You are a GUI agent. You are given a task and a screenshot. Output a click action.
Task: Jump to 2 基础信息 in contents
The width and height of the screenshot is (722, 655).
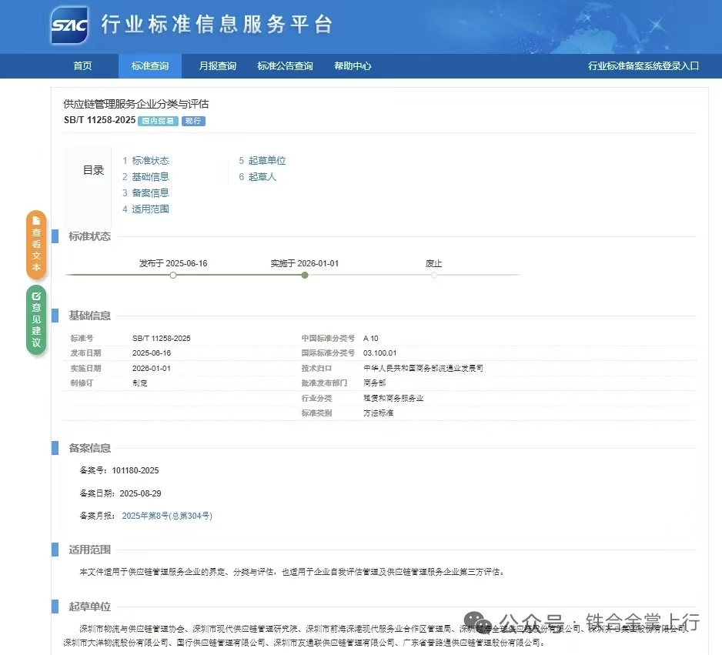coord(145,177)
